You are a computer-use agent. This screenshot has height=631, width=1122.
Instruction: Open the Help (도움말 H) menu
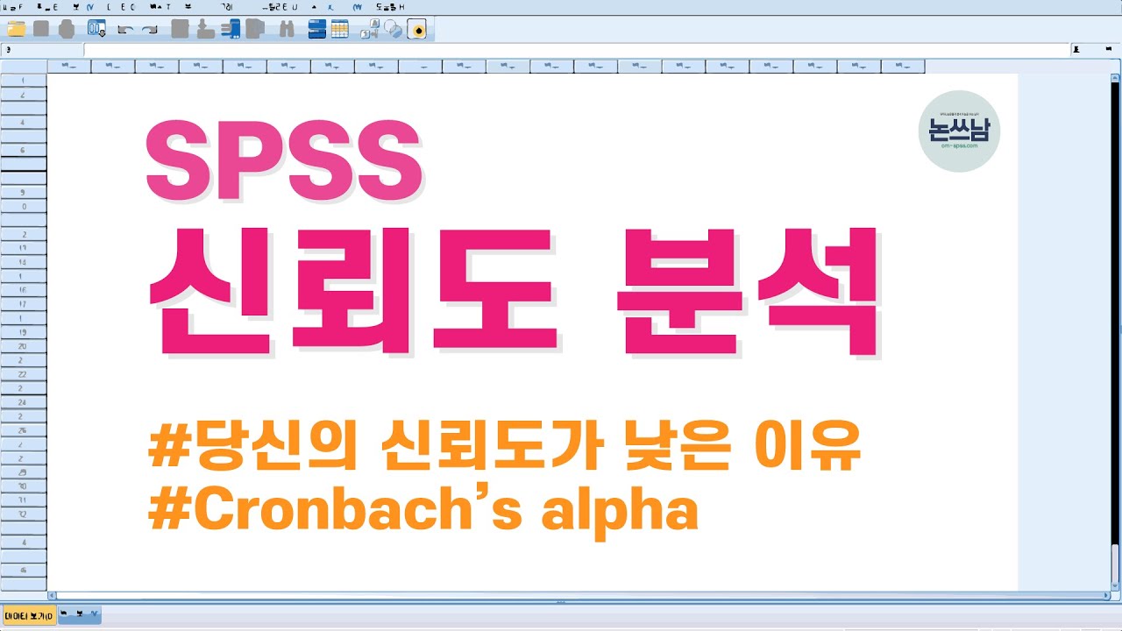tap(390, 6)
